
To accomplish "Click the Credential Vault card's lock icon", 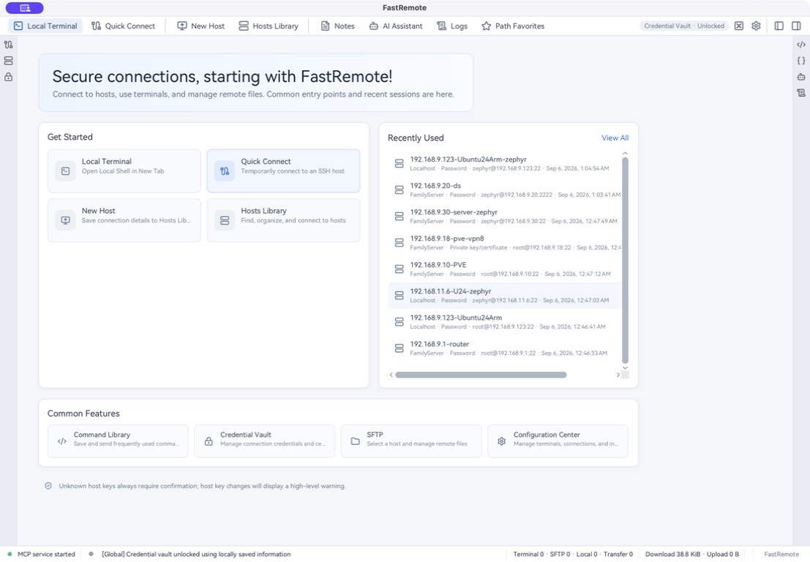I will point(209,441).
